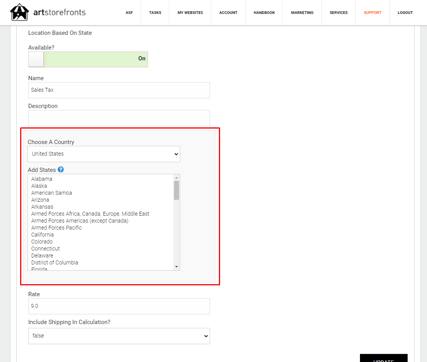Open the Services menu
427x362 pixels.
tap(339, 12)
